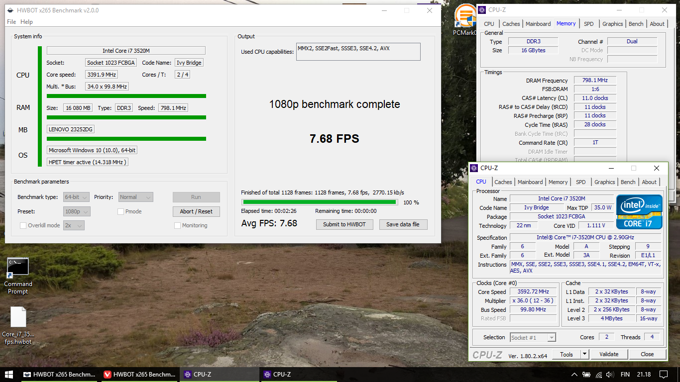Toggle the Pmode checkbox
680x382 pixels.
coord(120,211)
